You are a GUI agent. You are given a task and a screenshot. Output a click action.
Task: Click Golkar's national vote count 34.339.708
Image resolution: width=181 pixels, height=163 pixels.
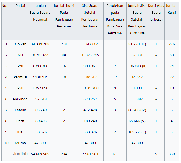40,44
